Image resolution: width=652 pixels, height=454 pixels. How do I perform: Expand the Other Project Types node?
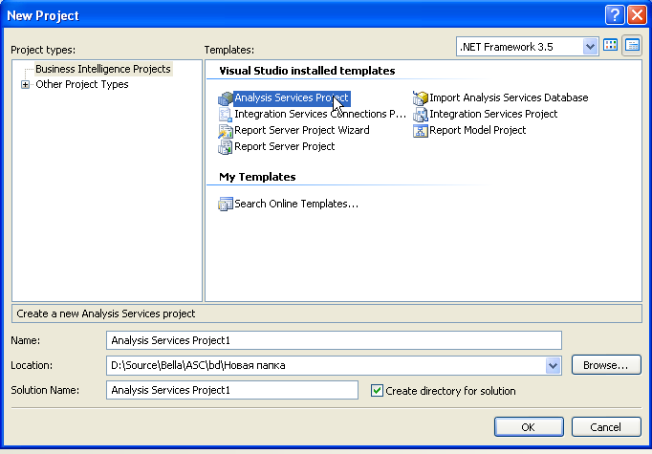click(25, 85)
